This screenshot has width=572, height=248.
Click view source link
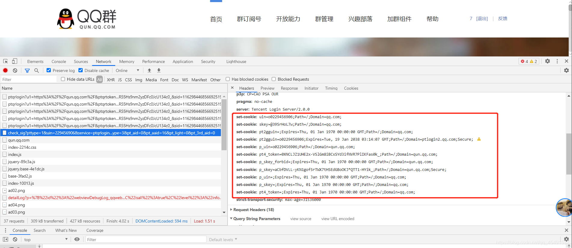[301, 219]
